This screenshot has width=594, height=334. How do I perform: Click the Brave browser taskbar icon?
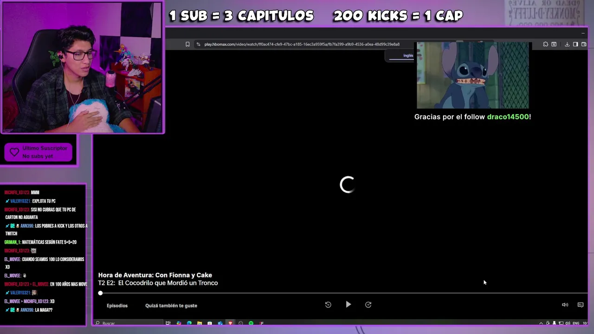pyautogui.click(x=230, y=323)
